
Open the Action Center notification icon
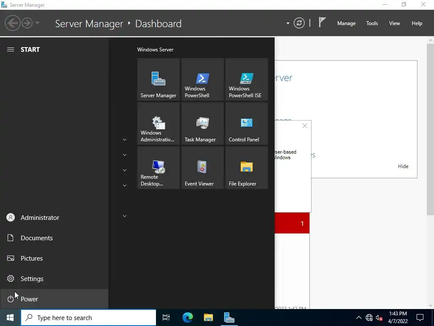420,318
